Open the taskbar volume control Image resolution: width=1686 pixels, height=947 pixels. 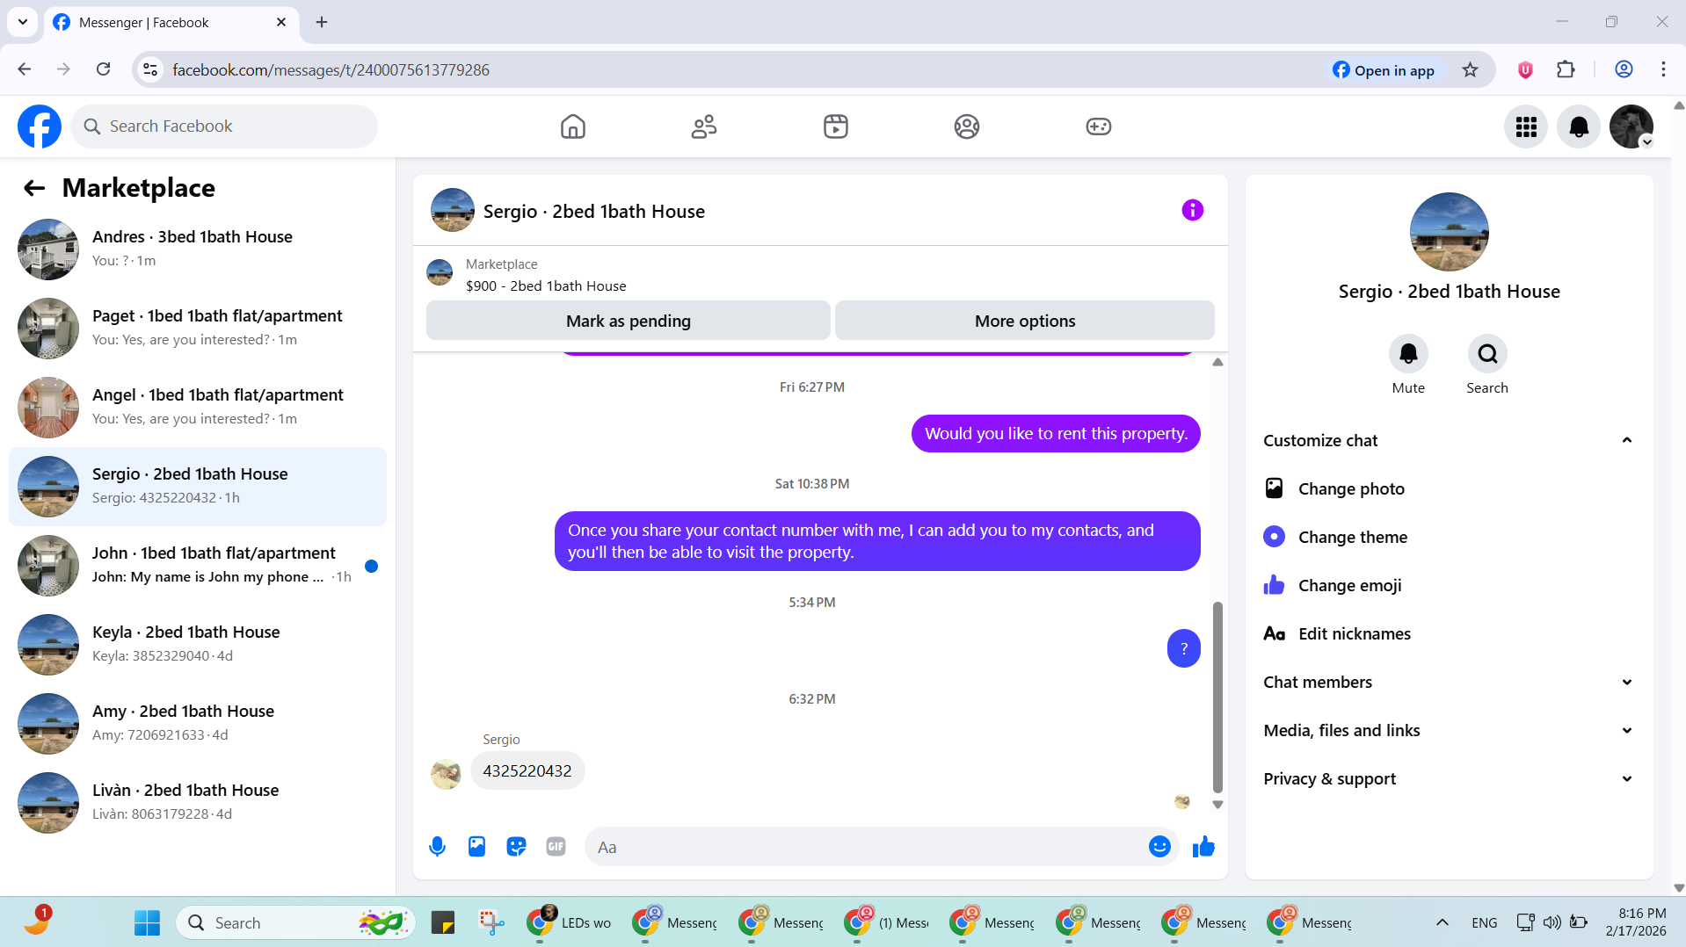(1552, 922)
